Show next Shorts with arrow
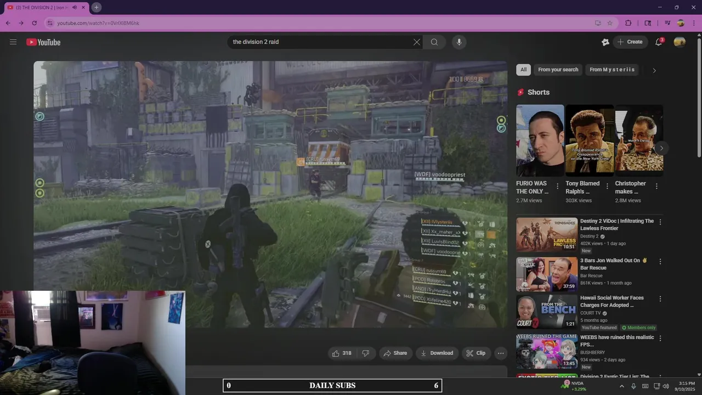This screenshot has width=702, height=395. pyautogui.click(x=661, y=148)
